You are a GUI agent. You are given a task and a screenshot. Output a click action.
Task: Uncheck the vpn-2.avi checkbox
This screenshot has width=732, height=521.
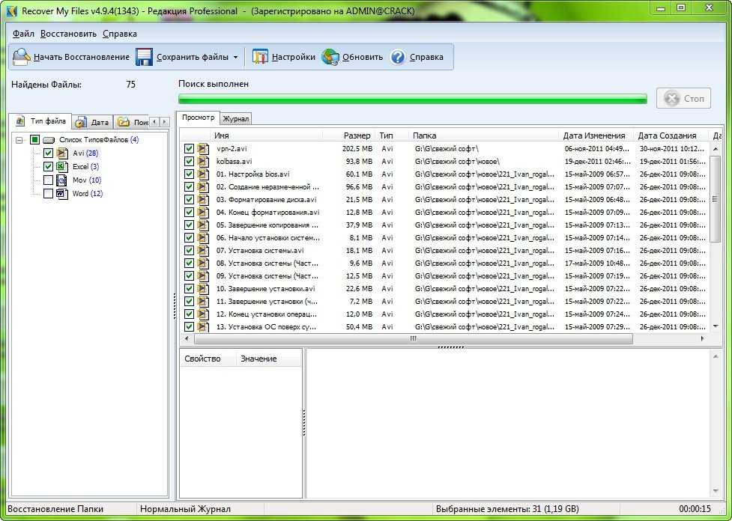click(x=189, y=149)
